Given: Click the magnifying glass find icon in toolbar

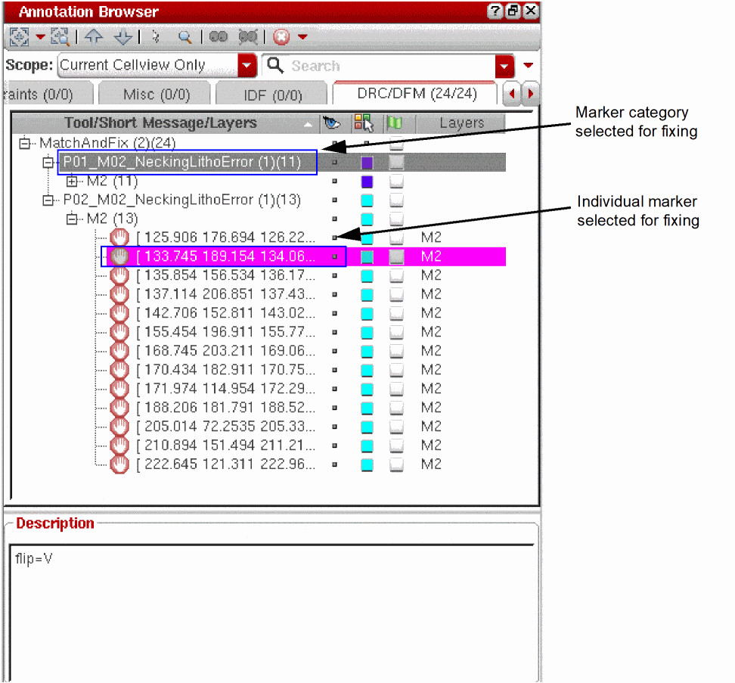Looking at the screenshot, I should click(185, 36).
